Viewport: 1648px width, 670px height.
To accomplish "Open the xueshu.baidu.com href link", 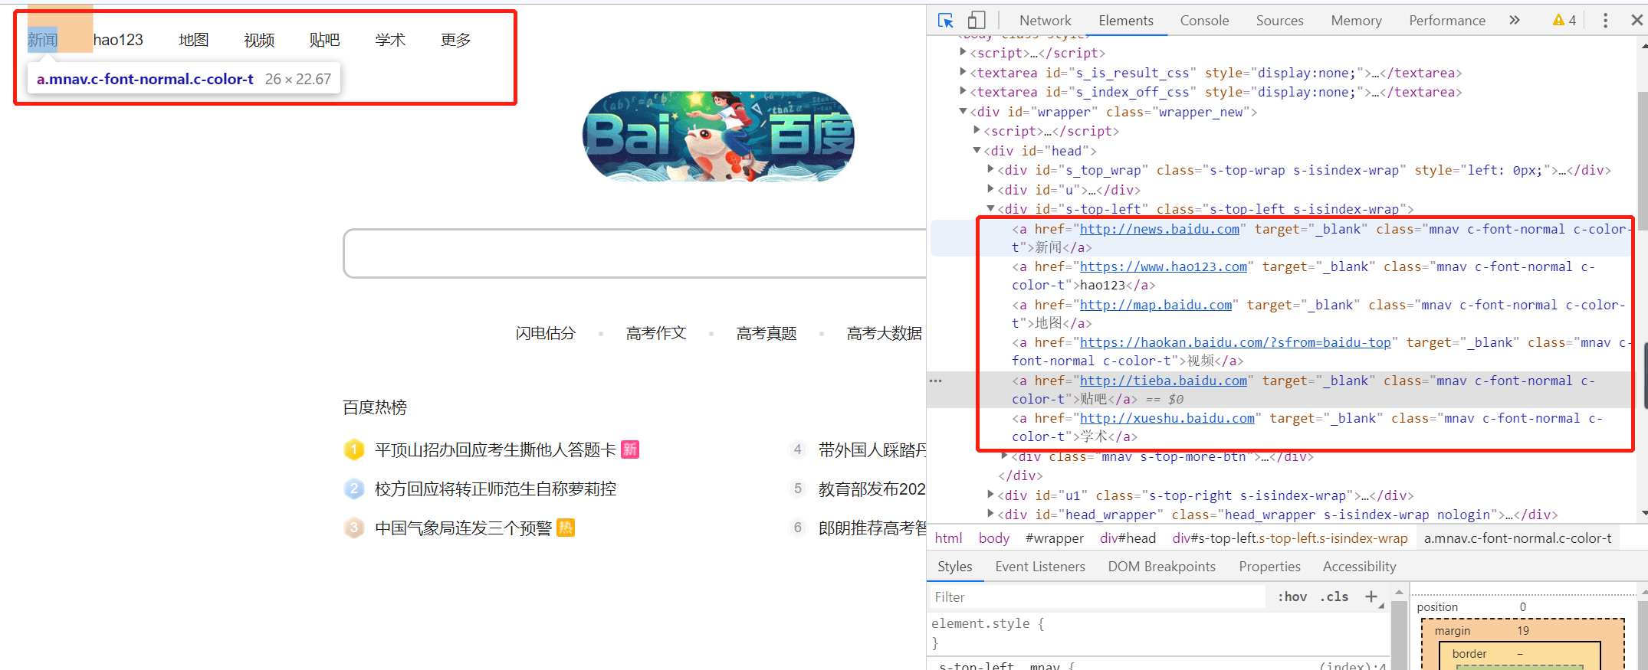I will [1167, 418].
